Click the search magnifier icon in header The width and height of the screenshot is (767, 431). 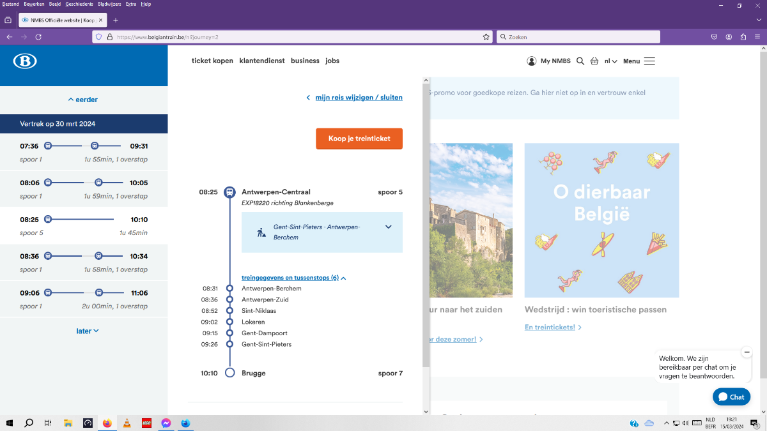(580, 61)
